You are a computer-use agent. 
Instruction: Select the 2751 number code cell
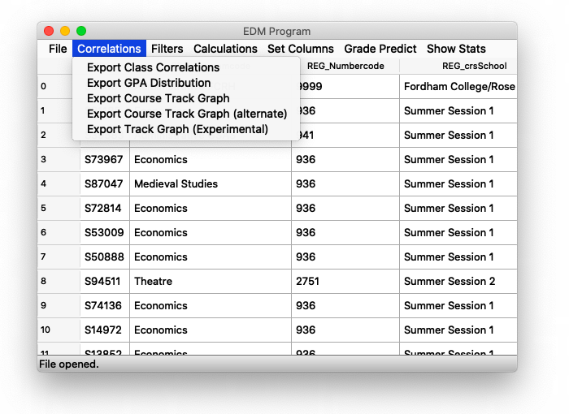pos(345,282)
